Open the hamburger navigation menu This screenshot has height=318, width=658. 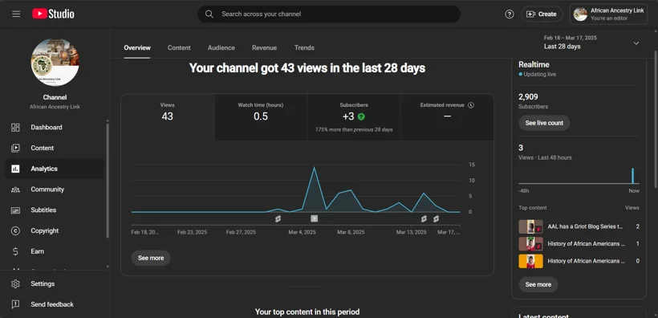pos(16,14)
